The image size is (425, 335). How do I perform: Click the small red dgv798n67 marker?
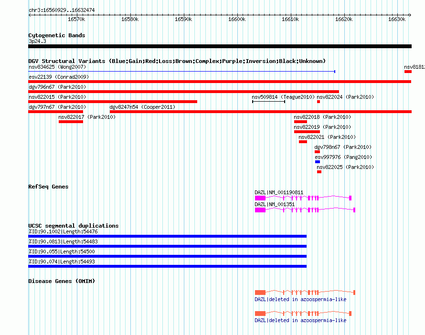coord(318,152)
